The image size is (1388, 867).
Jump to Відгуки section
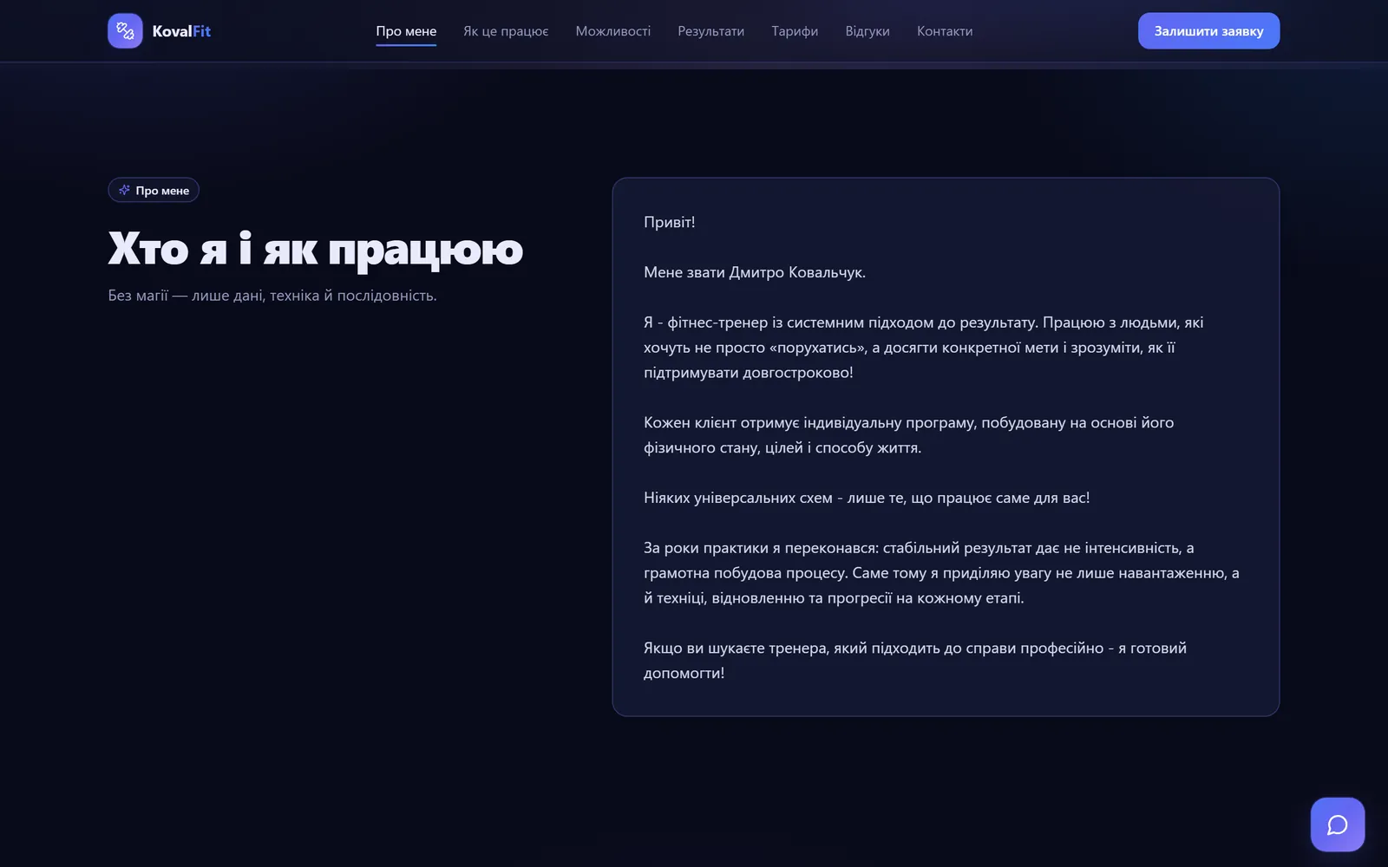(867, 31)
